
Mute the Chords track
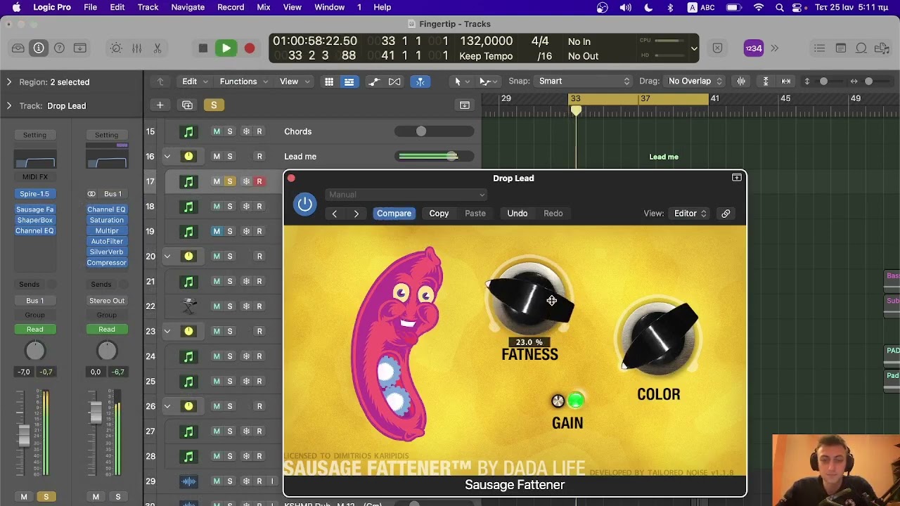point(217,131)
